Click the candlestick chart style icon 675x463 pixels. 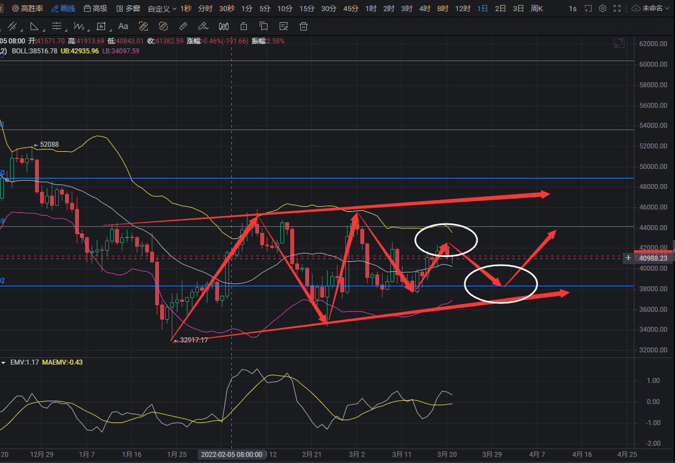click(224, 26)
